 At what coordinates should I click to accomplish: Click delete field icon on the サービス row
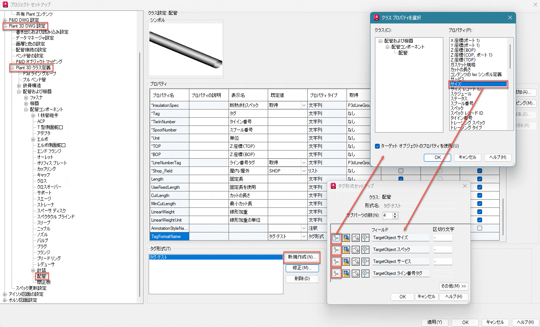pos(365,261)
